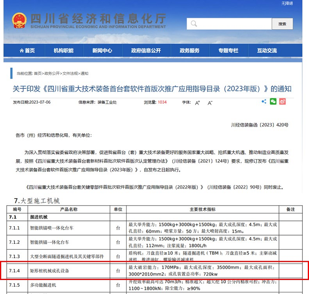Image resolution: width=309 pixels, height=294 pixels.
Task: Click the 信息来源:装备工业处 text
Action: 98,102
